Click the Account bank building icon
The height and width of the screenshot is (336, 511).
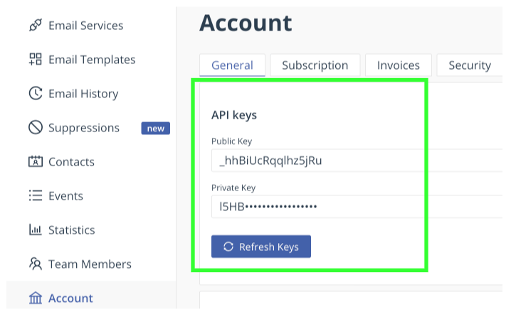coord(36,298)
